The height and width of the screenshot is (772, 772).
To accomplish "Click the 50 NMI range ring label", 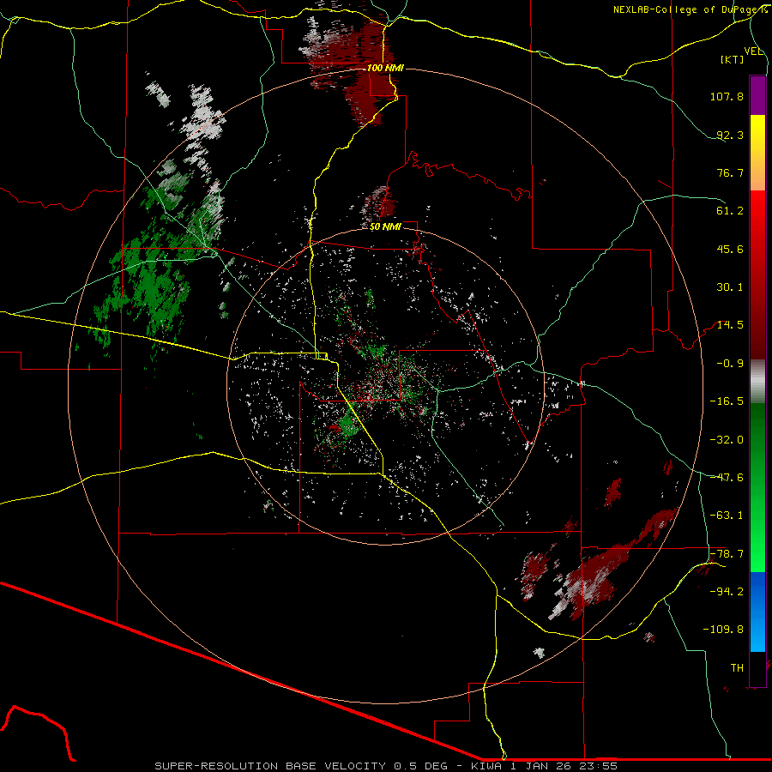I will pyautogui.click(x=385, y=226).
